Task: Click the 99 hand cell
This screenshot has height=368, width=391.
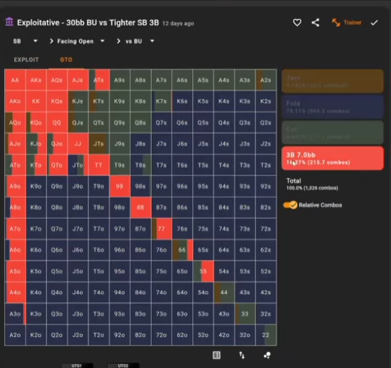Action: pyautogui.click(x=119, y=186)
